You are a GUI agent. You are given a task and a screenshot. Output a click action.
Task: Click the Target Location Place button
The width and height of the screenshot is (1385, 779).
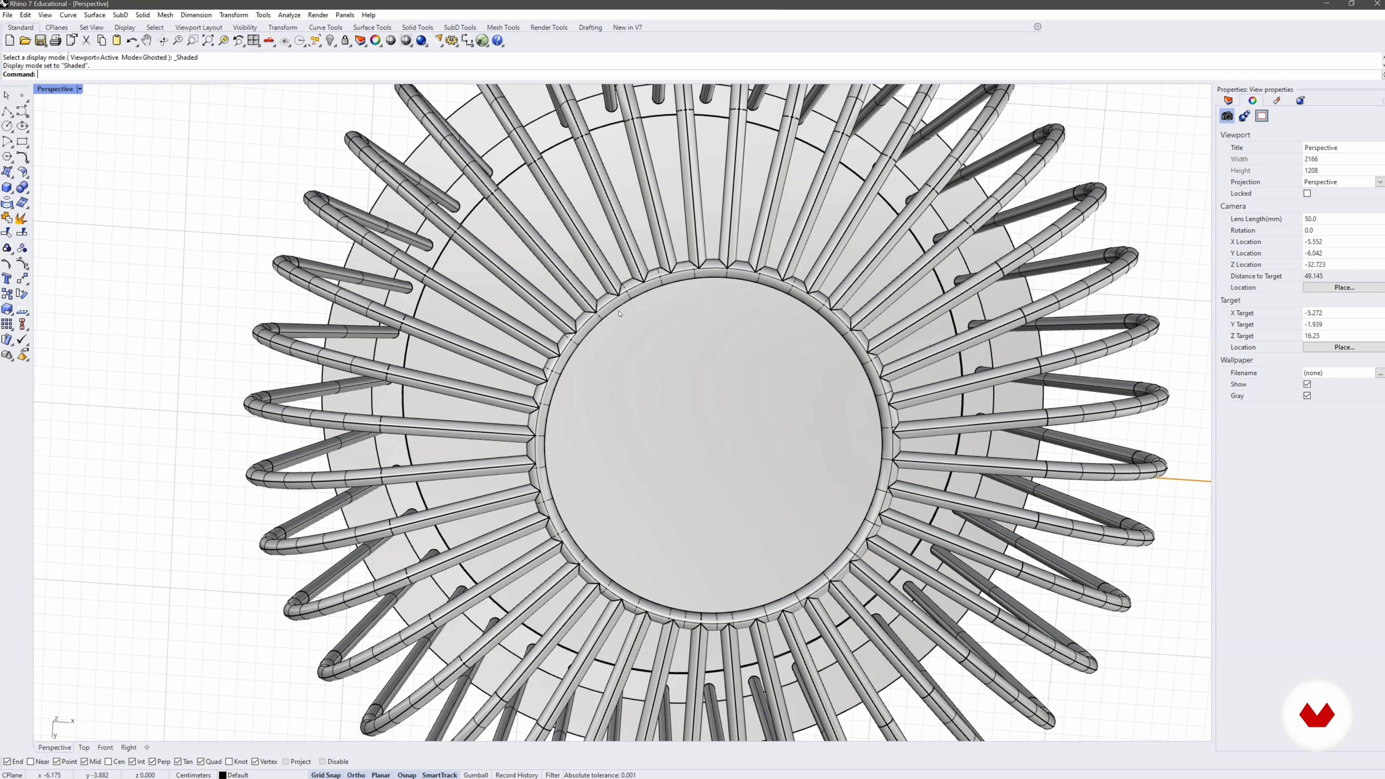tap(1344, 347)
